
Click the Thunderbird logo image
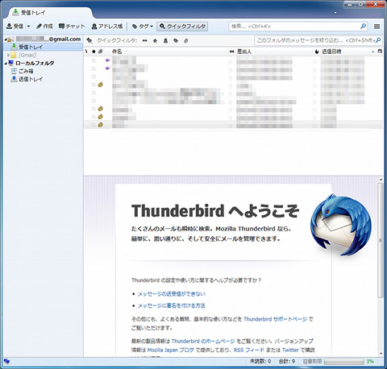[341, 225]
